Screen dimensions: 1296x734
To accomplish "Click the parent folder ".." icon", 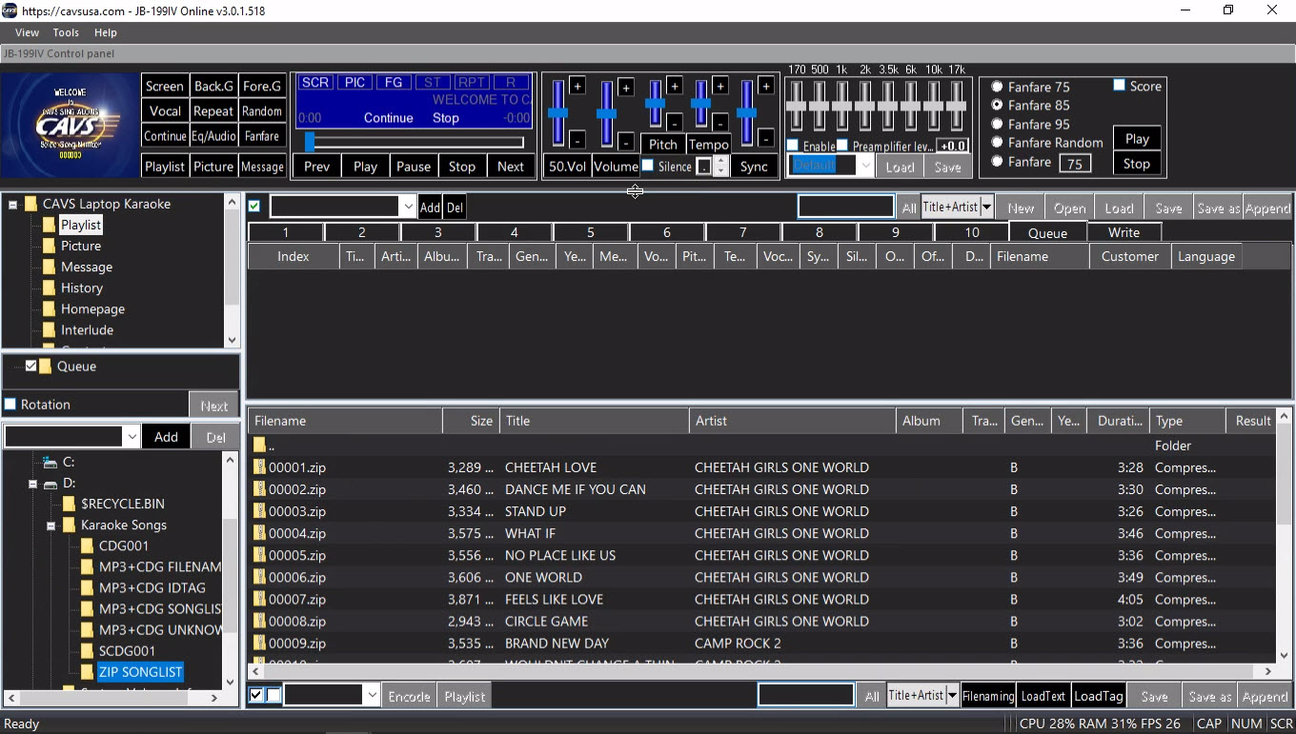I will point(259,446).
